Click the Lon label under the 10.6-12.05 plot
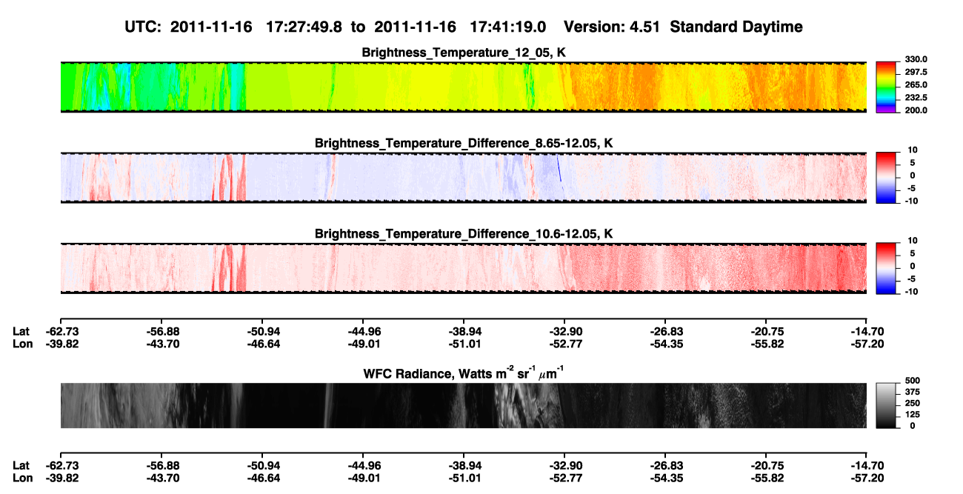The height and width of the screenshot is (494, 963). (x=22, y=344)
